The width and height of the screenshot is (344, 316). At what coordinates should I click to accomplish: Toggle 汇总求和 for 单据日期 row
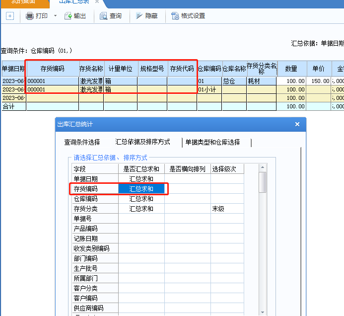(x=141, y=179)
